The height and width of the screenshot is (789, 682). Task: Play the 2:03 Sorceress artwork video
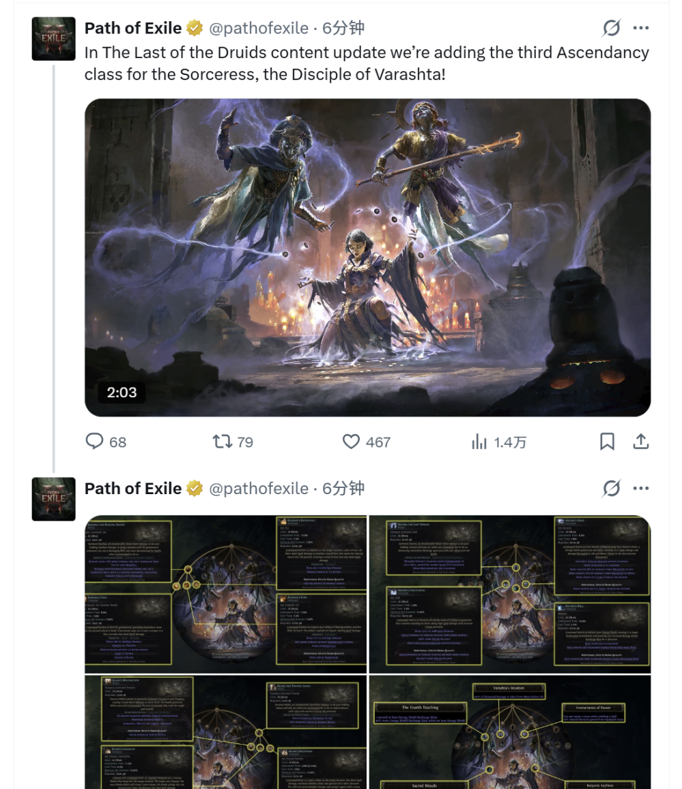[x=367, y=257]
